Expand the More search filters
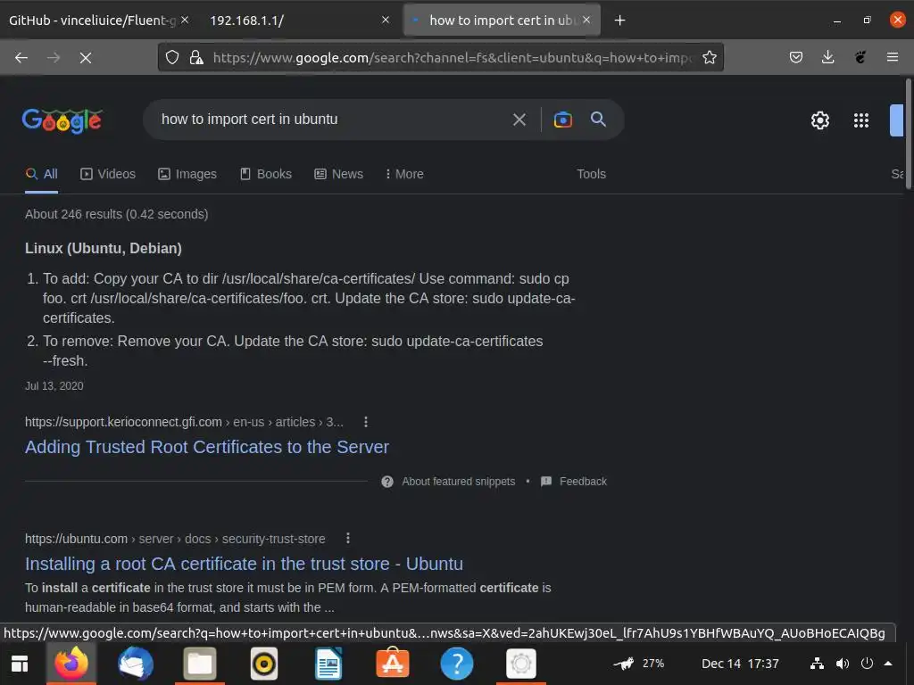The width and height of the screenshot is (914, 685). [404, 174]
